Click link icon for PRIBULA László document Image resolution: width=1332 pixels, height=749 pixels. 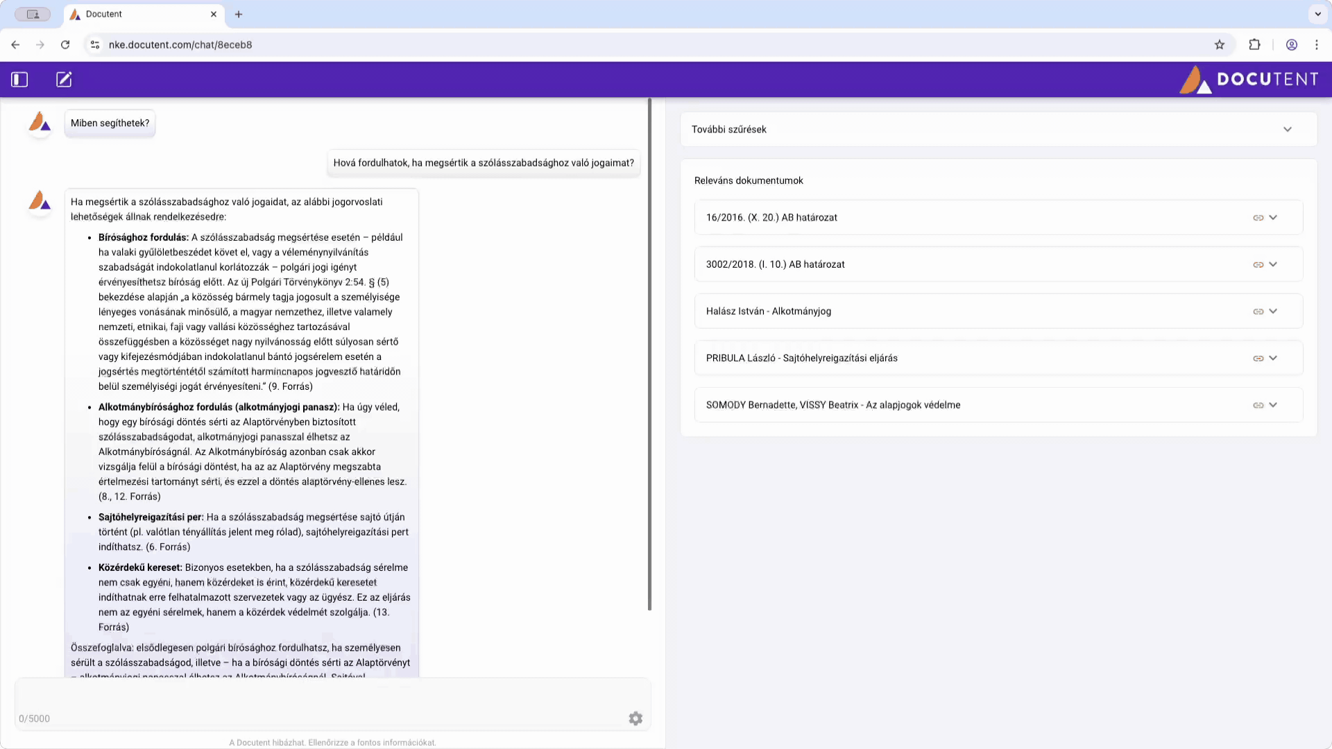click(1258, 359)
